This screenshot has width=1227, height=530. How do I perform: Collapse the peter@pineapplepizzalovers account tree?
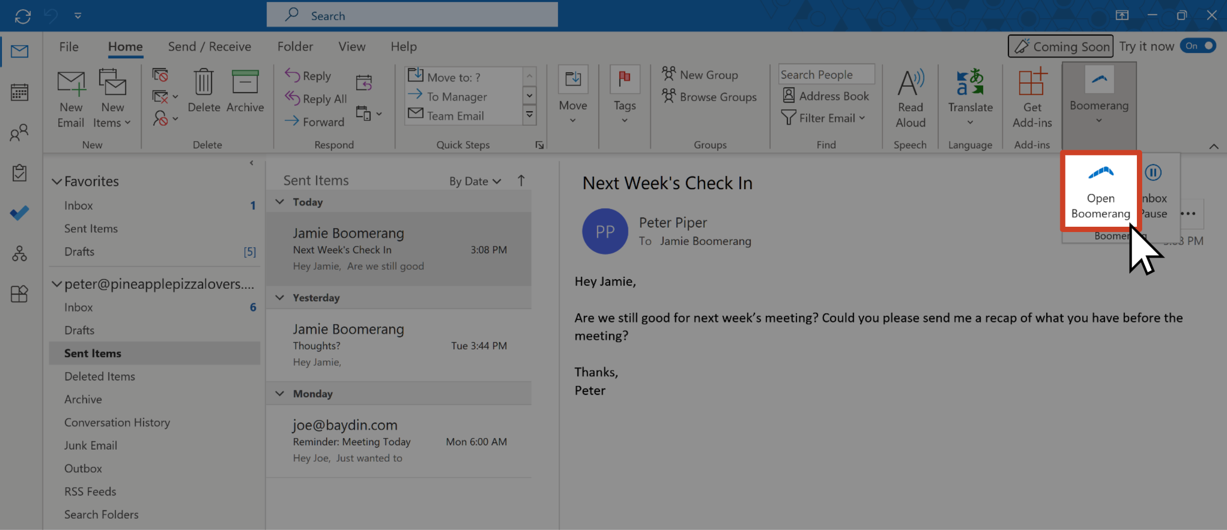pos(57,284)
